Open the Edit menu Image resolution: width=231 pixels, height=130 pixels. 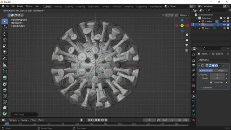click(x=13, y=6)
